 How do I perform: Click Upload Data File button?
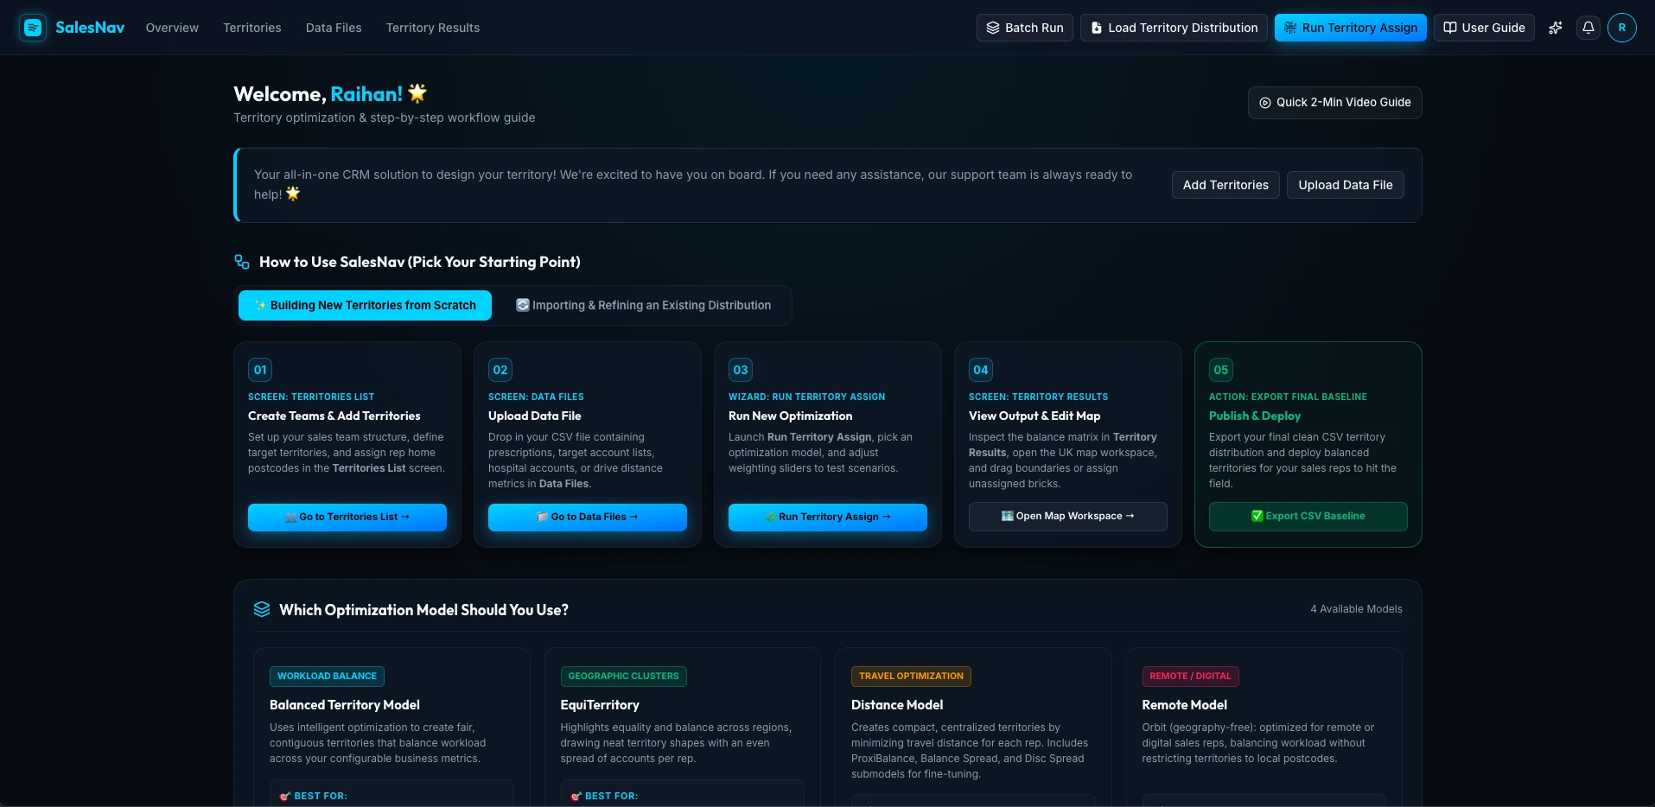[1346, 185]
